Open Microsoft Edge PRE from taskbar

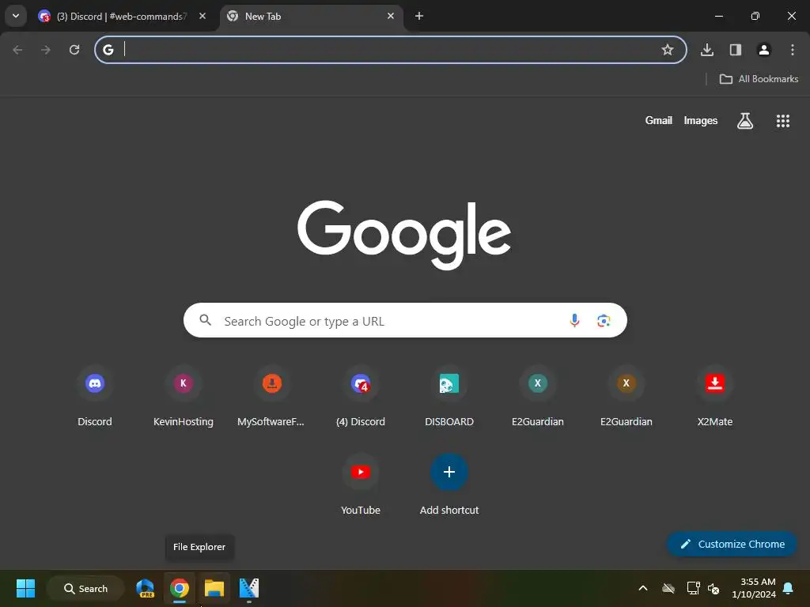coord(146,588)
